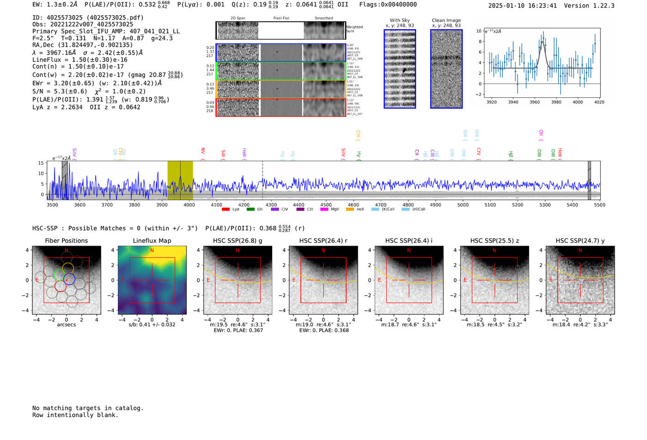Click the 'ID: 4025573025 (4025573025.pdf)' line

88,18
